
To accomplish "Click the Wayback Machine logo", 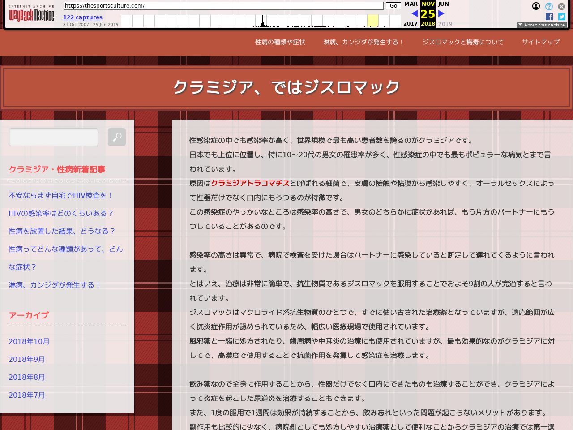I will [31, 15].
